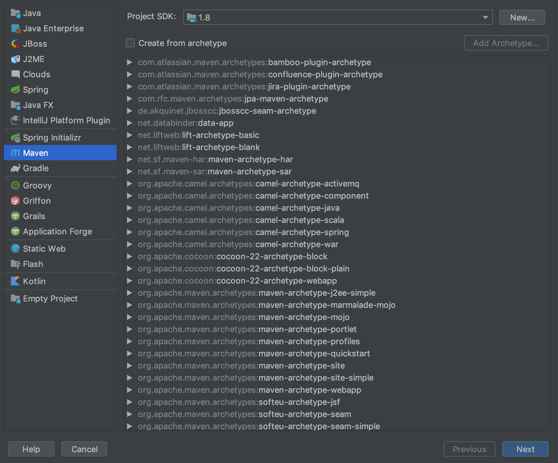
Task: Expand net.databinder:data-app node
Action: (130, 123)
